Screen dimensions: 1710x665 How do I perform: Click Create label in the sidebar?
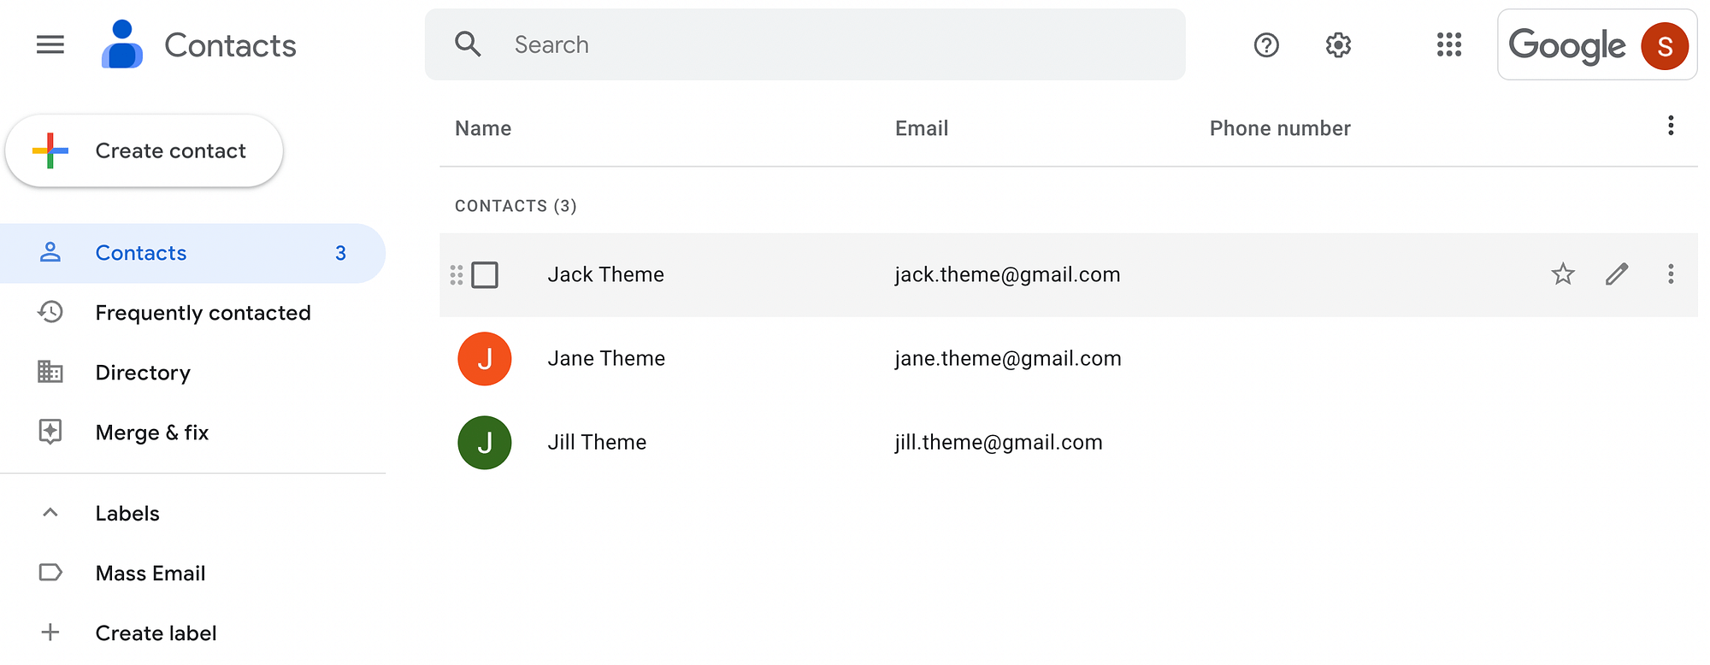click(x=156, y=633)
